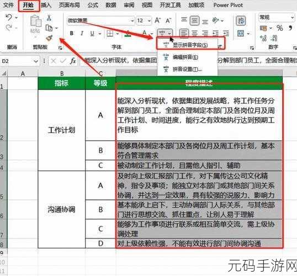Select the 指标 header cell
Screen dimensions: 297x276
click(62, 83)
